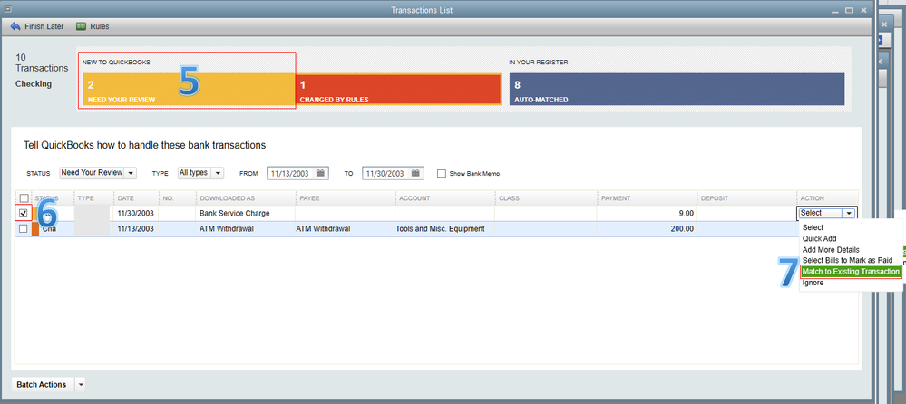Choose Select Bills to Mark as Paid
Viewport: 906px width, 404px height.
point(848,260)
